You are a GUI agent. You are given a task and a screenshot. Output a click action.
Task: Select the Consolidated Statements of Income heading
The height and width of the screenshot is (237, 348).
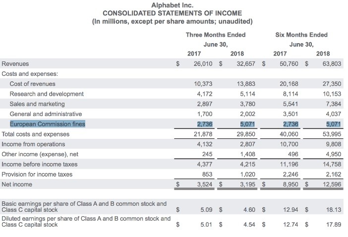(x=171, y=13)
